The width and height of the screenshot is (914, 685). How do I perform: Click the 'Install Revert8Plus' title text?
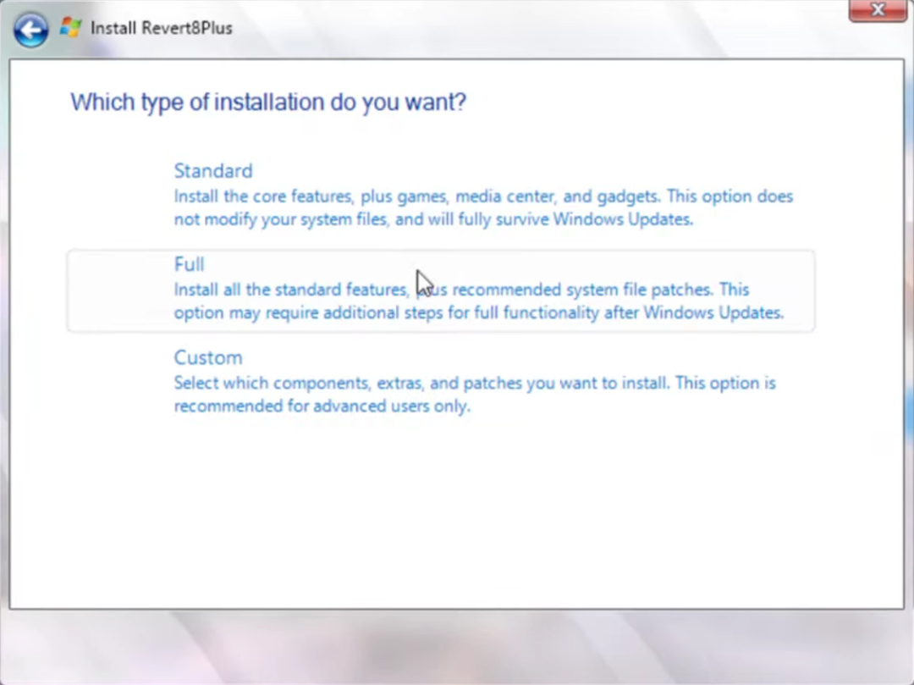pos(162,28)
